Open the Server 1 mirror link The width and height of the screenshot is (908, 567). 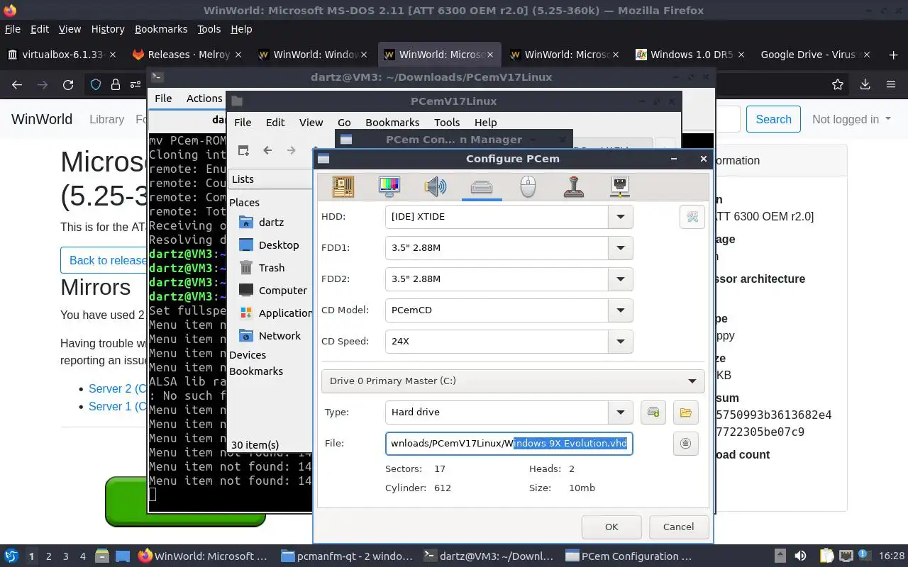(x=118, y=406)
